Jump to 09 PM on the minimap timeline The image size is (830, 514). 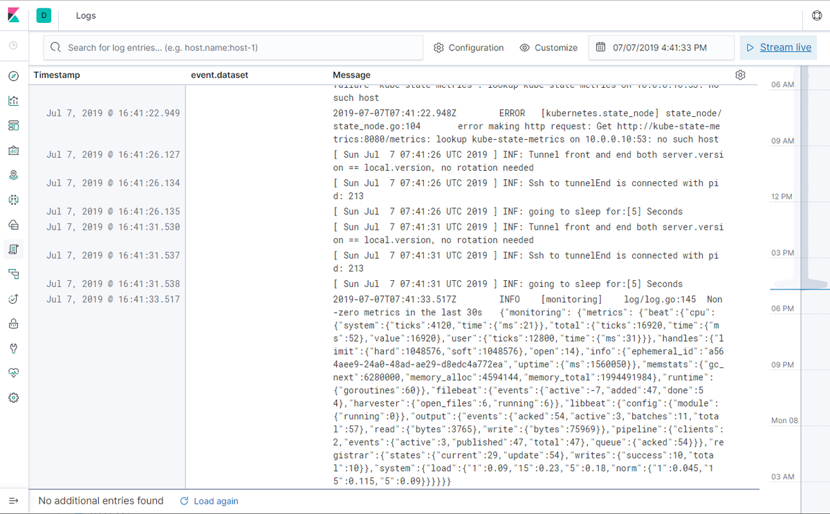click(782, 365)
